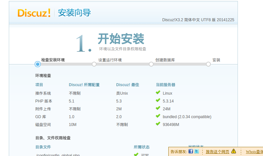
Task: Click the 24M upload value
Action: tap(166, 109)
